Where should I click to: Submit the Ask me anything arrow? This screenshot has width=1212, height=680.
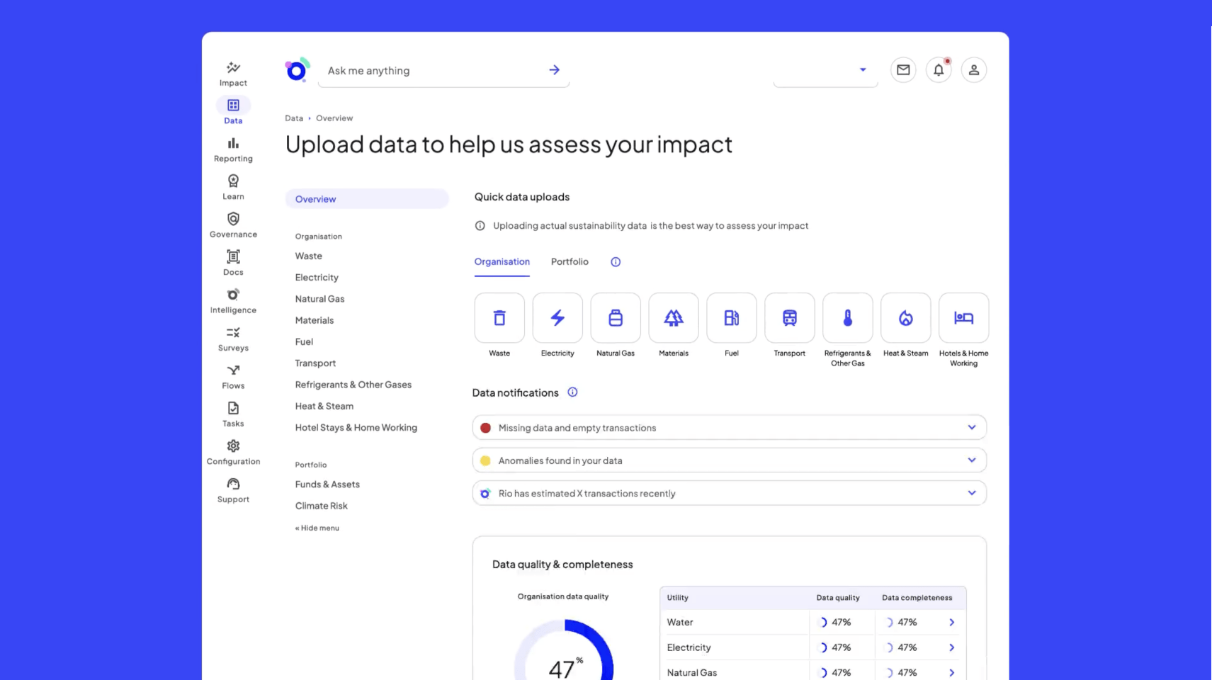(554, 70)
